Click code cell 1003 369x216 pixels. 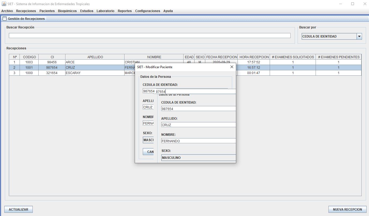(x=29, y=62)
